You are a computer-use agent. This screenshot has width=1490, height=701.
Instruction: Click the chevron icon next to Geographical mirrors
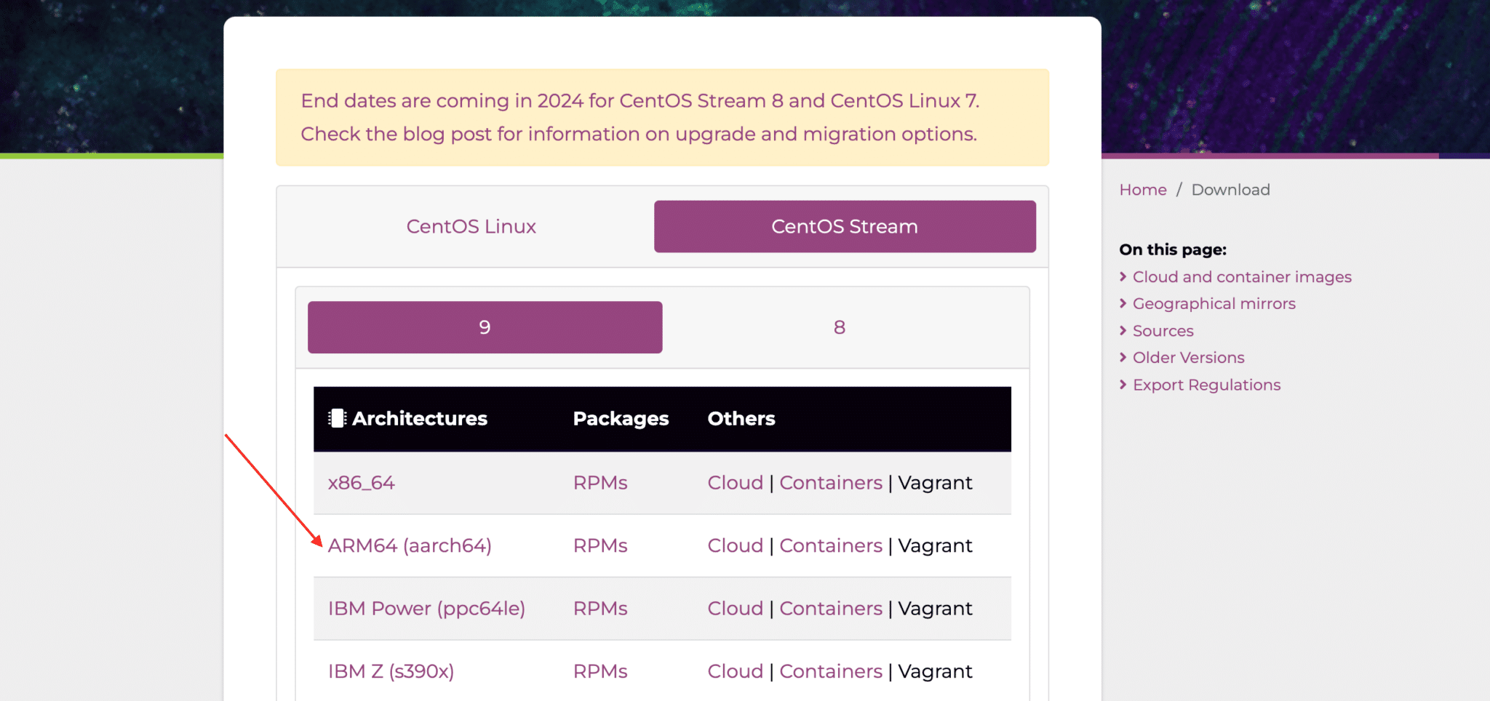1123,303
